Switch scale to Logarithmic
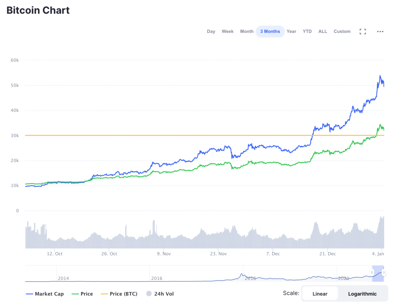 point(362,294)
